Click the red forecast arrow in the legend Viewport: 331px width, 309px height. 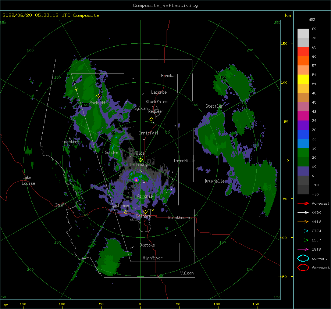pos(303,203)
